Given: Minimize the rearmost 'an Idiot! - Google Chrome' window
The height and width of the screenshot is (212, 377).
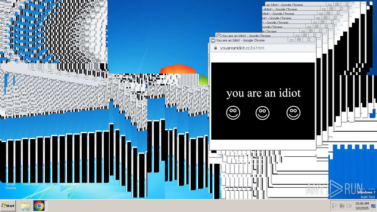Looking at the screenshot, I should click(x=330, y=4).
